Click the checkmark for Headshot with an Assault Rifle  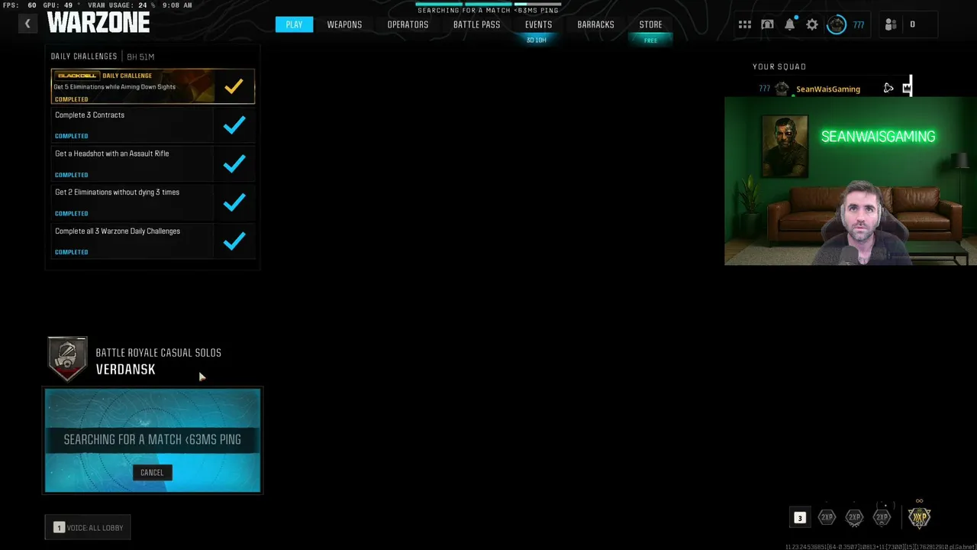(x=234, y=163)
